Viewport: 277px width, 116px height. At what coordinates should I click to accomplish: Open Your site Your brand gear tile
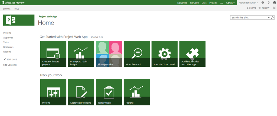click(x=165, y=54)
